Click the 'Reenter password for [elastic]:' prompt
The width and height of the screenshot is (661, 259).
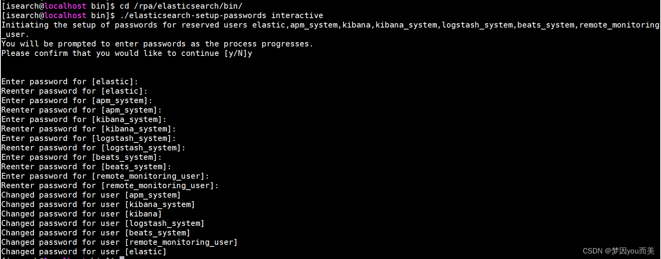point(75,91)
